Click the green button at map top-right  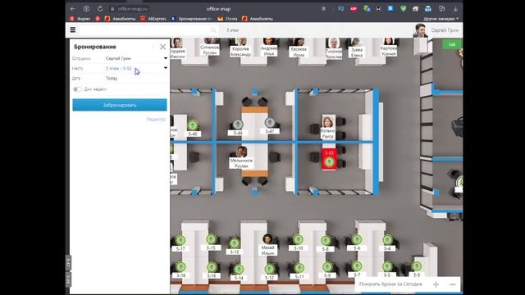tap(452, 44)
